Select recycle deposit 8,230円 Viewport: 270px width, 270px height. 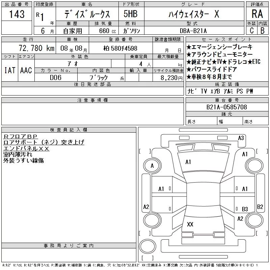(171, 78)
